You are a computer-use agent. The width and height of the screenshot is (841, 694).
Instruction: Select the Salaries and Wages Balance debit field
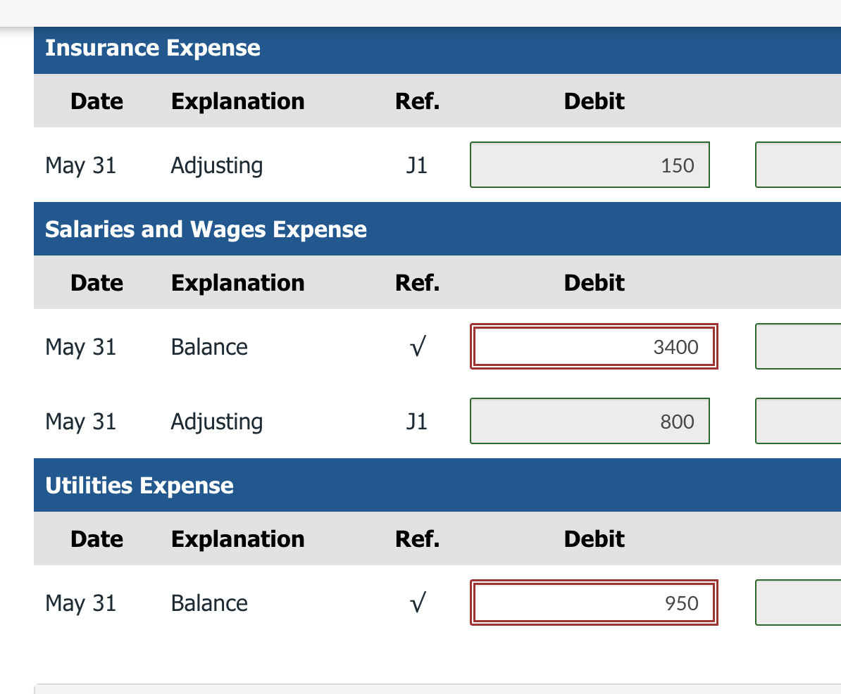click(x=594, y=346)
